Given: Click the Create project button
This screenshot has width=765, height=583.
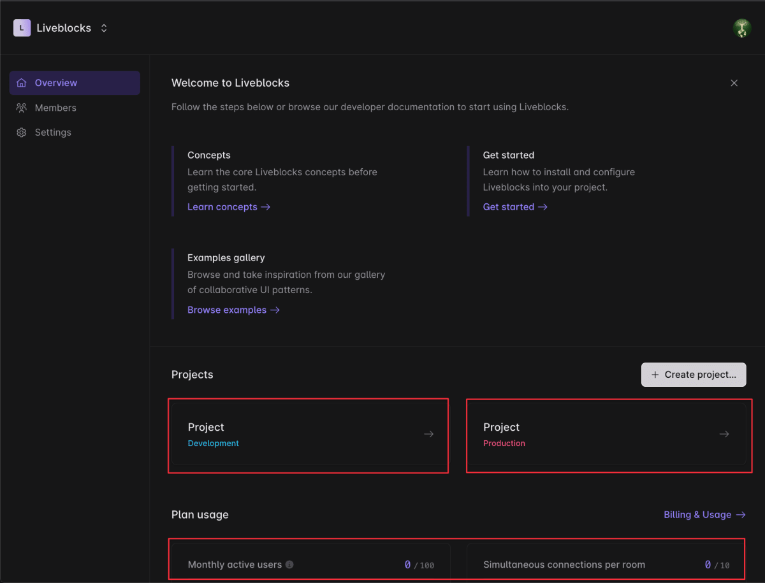Looking at the screenshot, I should click(x=694, y=375).
